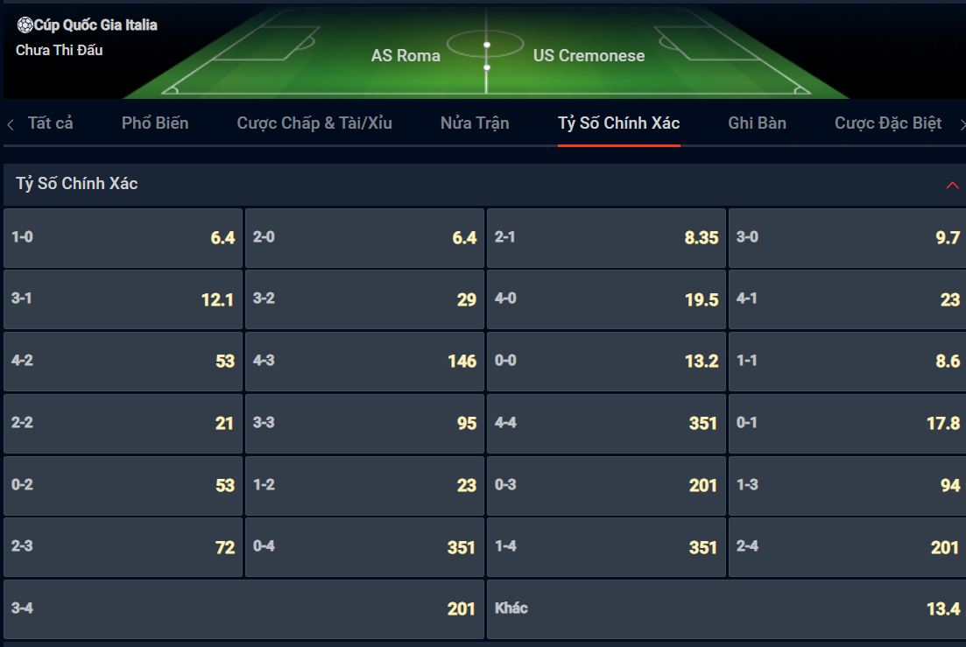Open the Phổ Biến tab
The height and width of the screenshot is (647, 966).
155,123
